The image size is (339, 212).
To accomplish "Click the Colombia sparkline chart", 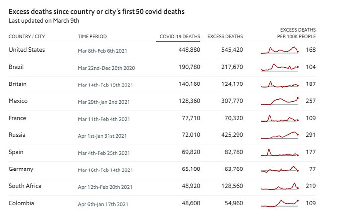I will [280, 203].
